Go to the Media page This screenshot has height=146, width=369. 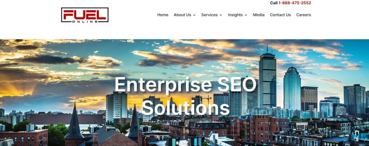tap(259, 15)
